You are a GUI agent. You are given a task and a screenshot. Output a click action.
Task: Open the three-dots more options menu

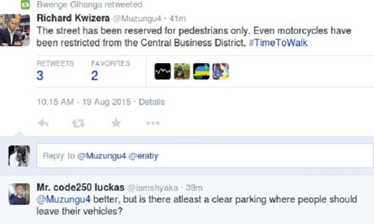pyautogui.click(x=153, y=123)
